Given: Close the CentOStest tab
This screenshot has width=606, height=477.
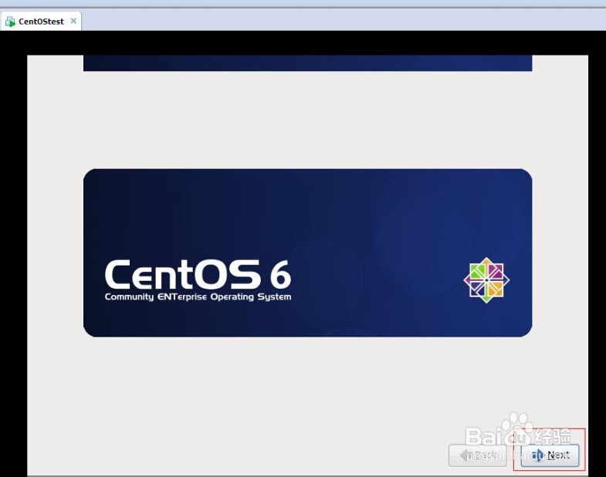Looking at the screenshot, I should [x=73, y=21].
